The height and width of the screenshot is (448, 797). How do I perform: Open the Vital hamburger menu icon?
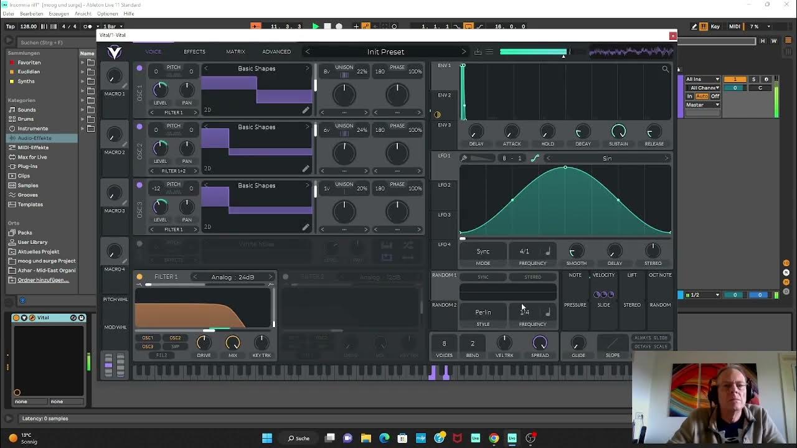pos(489,52)
